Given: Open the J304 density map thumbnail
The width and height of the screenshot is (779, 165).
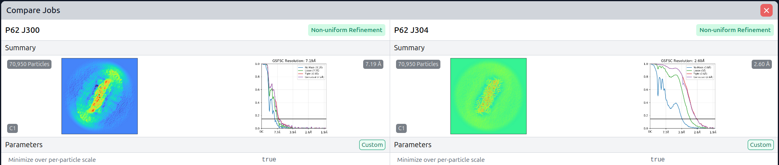Looking at the screenshot, I should [x=488, y=96].
